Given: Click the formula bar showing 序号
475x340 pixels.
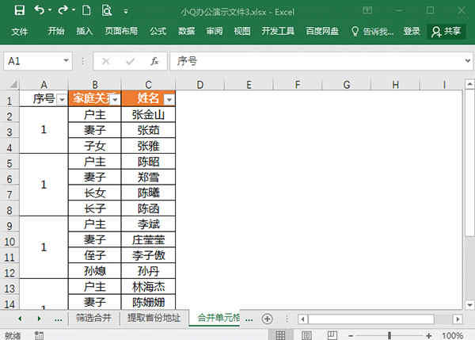Looking at the screenshot, I should coord(316,61).
